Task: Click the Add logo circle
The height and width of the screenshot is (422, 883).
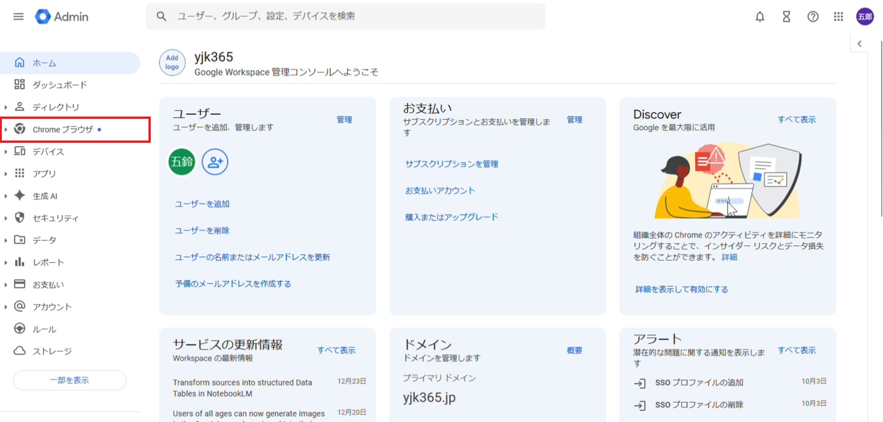Action: (x=172, y=63)
